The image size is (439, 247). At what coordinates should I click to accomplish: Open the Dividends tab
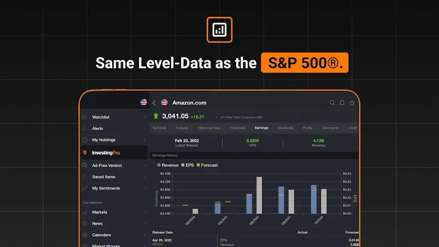[x=285, y=128]
